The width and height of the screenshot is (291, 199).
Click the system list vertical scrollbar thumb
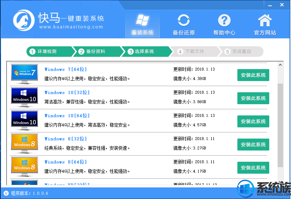280,125
